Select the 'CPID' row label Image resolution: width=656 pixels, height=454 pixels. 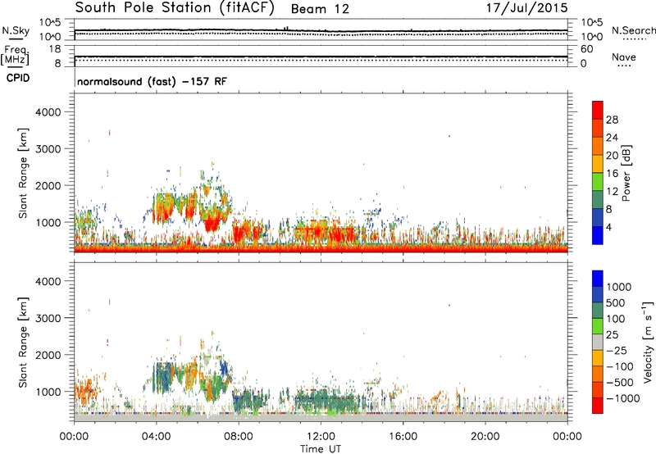(17, 78)
